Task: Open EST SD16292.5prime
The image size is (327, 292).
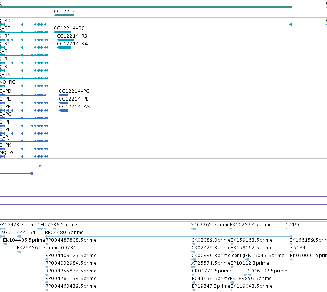Action: click(267, 271)
